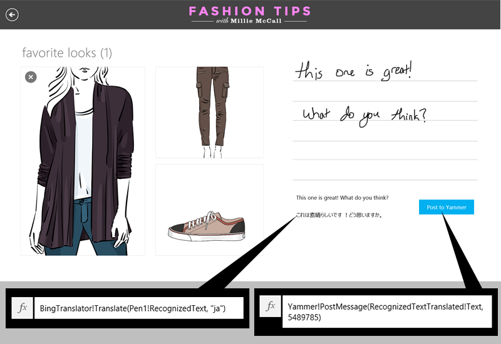The image size is (501, 344).
Task: Post the message to Yammer
Action: [x=447, y=207]
